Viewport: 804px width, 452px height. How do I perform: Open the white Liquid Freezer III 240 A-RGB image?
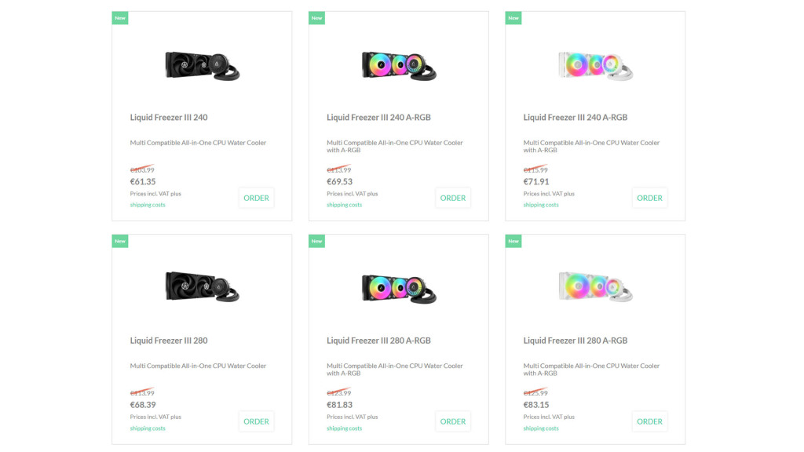tap(595, 64)
